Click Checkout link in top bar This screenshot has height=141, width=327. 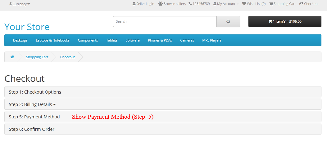click(309, 4)
